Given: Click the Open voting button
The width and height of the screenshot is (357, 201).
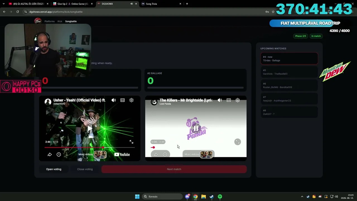Looking at the screenshot, I should point(54,169).
